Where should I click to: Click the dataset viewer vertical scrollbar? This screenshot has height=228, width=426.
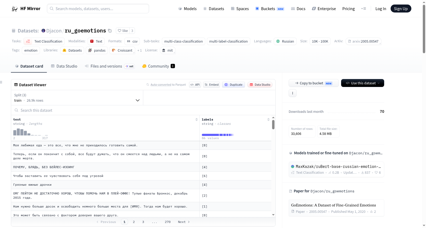click(273, 125)
